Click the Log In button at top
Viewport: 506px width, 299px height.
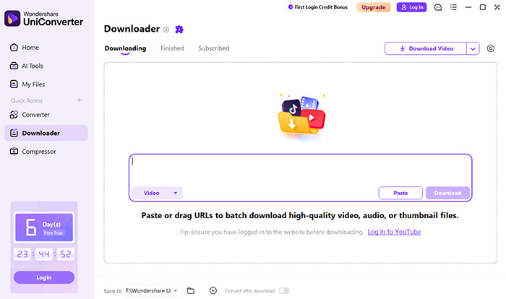click(x=411, y=7)
